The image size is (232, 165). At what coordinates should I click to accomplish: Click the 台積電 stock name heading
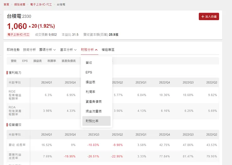point(14,16)
